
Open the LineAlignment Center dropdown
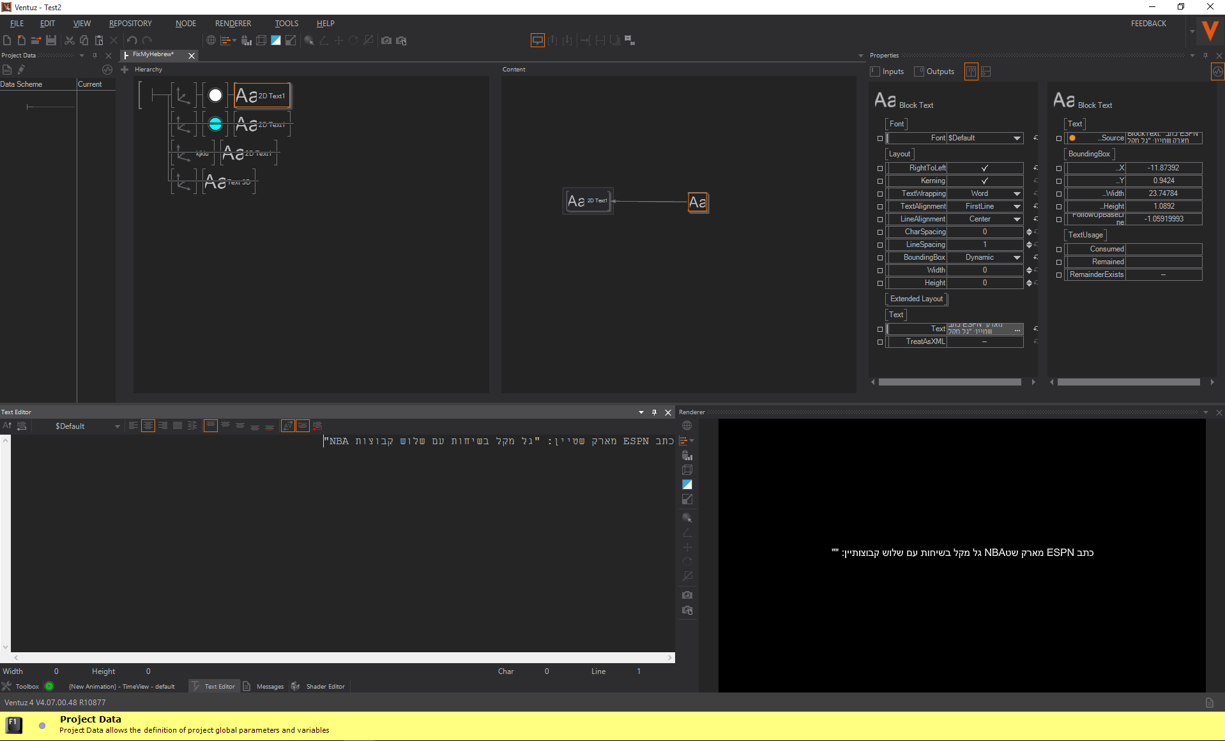click(x=1016, y=219)
